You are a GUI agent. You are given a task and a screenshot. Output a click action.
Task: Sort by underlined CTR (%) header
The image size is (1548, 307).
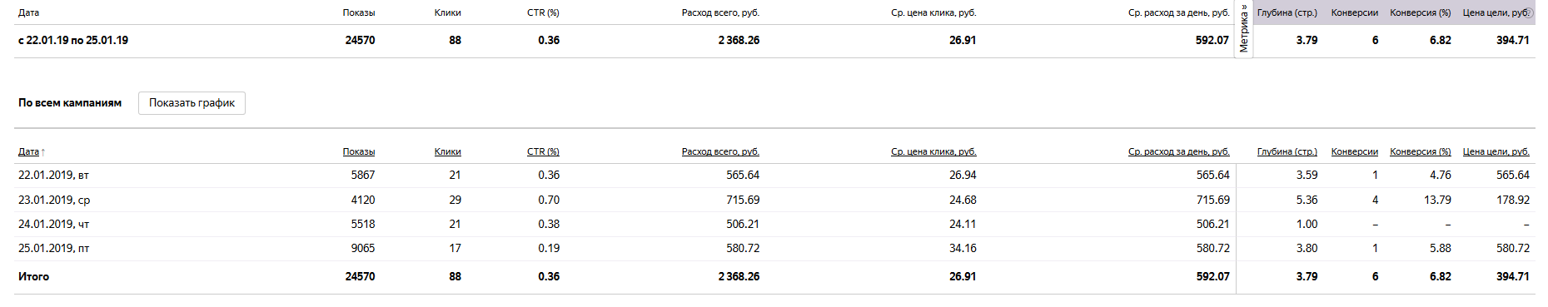tap(543, 151)
